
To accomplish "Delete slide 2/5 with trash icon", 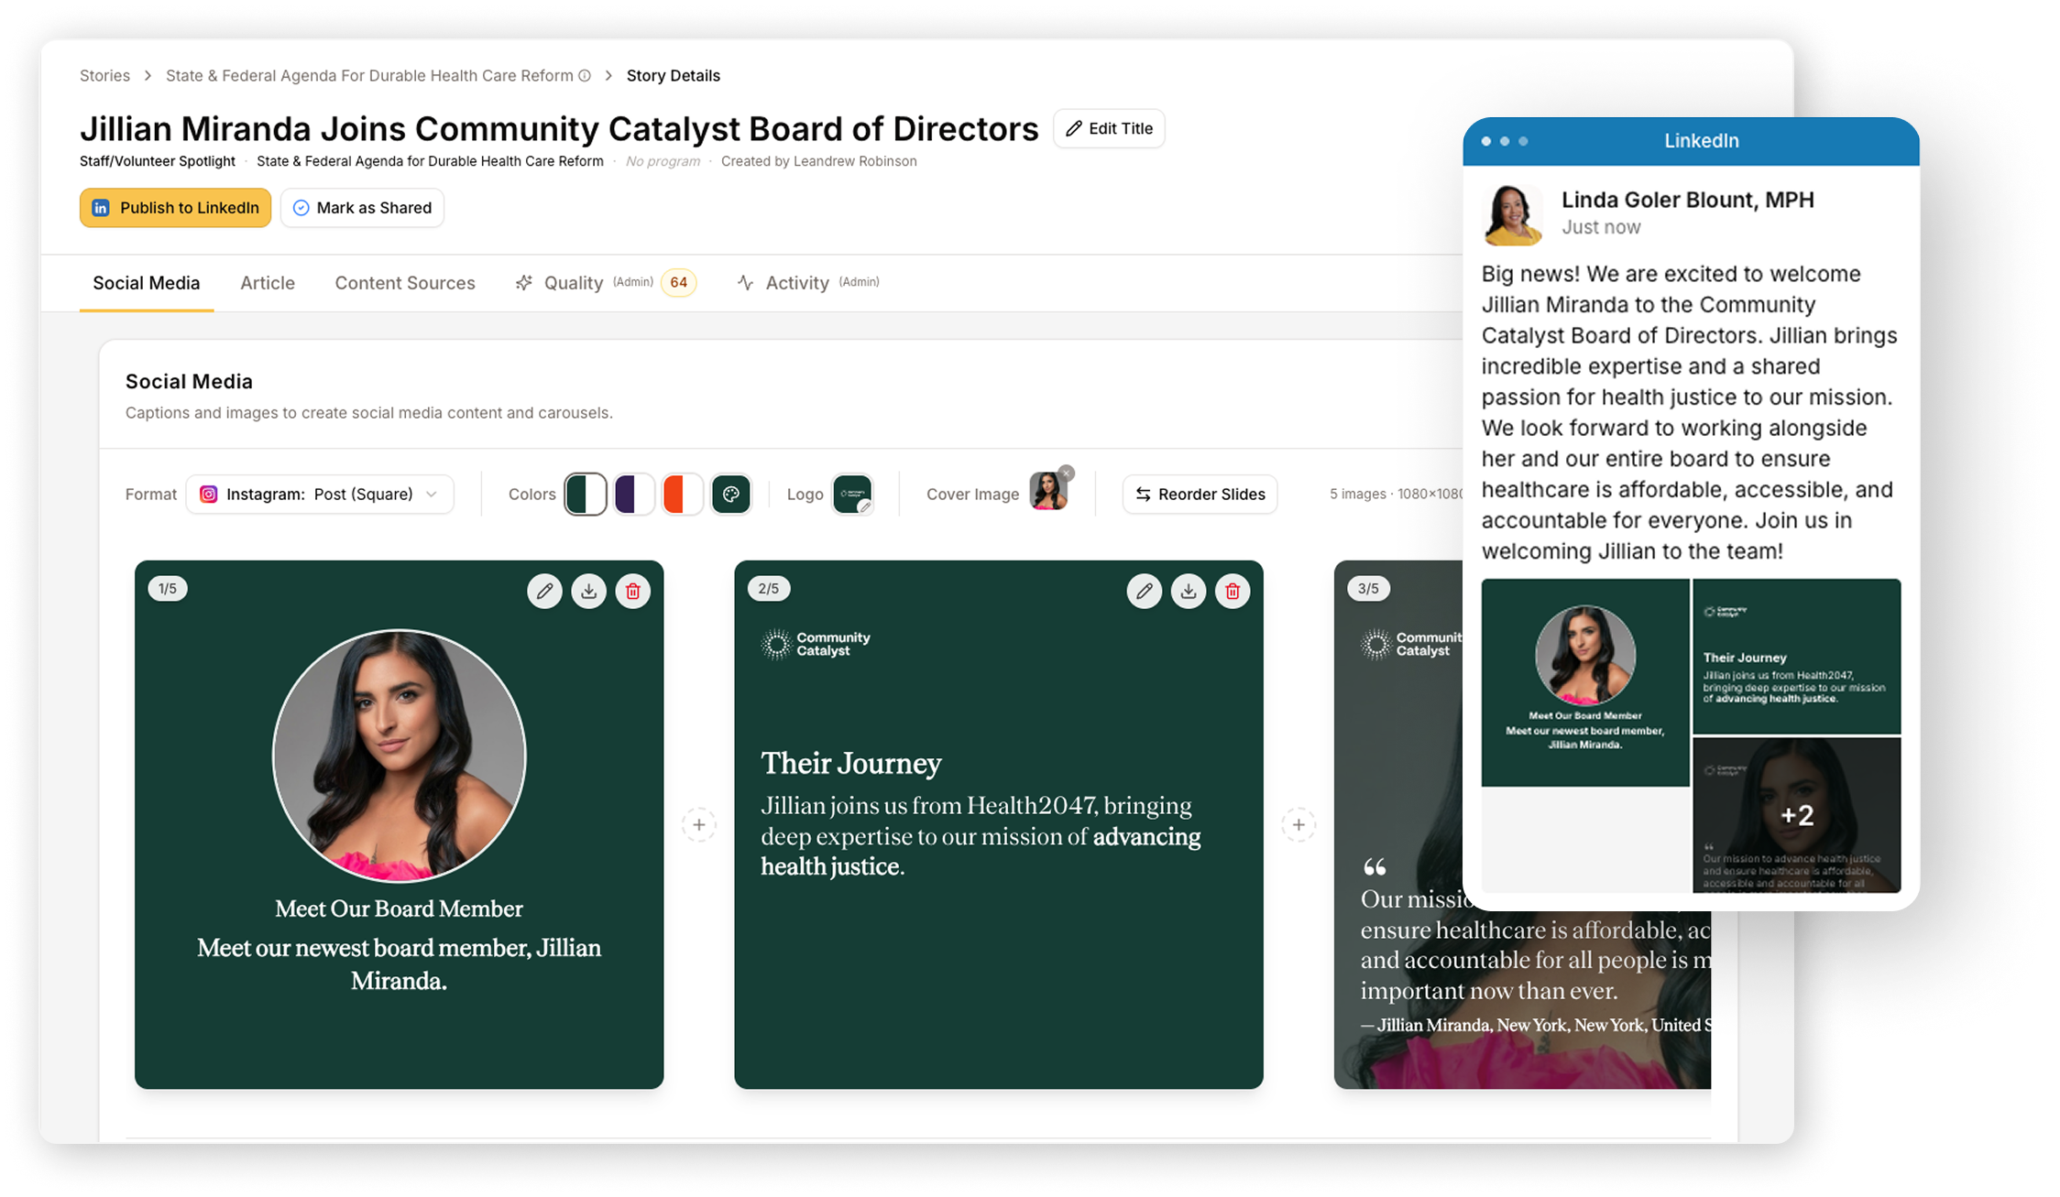I will point(1233,592).
